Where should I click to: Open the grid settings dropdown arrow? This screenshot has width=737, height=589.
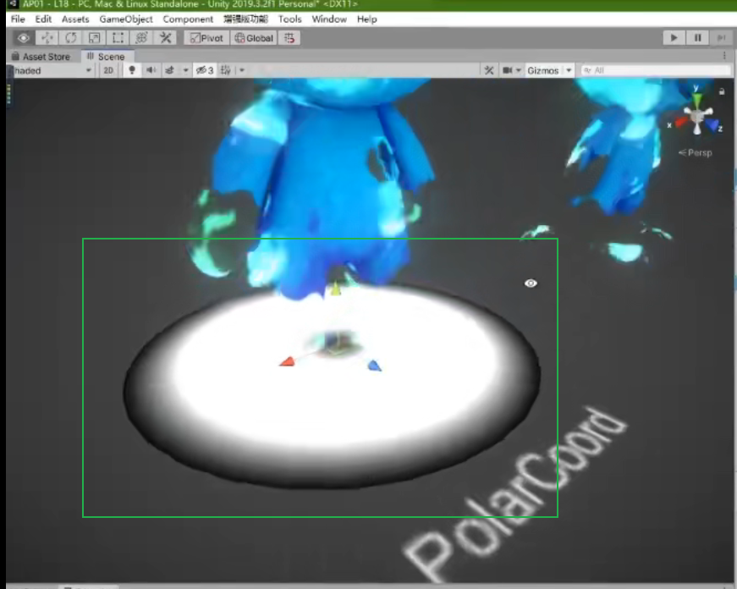click(242, 70)
